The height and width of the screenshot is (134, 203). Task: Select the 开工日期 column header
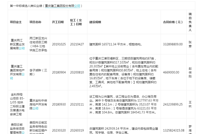(x=58, y=22)
